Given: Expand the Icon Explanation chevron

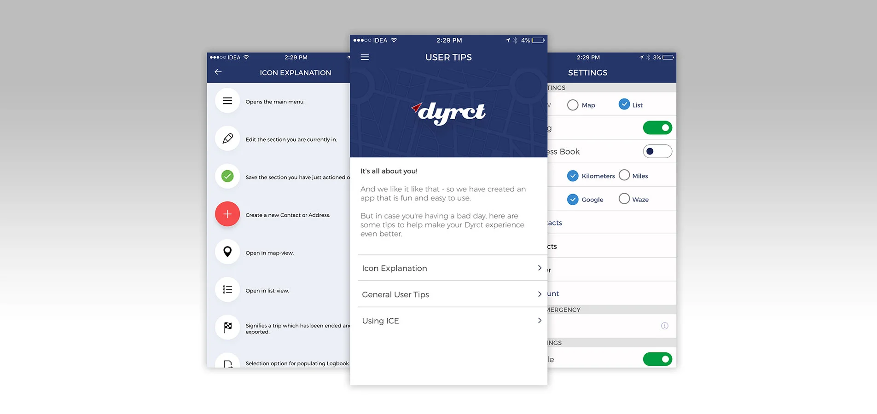Looking at the screenshot, I should point(540,268).
